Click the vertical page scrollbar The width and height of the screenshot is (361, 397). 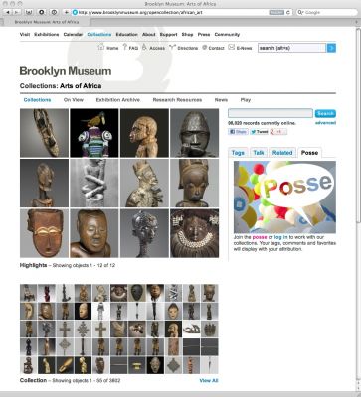pos(358,208)
